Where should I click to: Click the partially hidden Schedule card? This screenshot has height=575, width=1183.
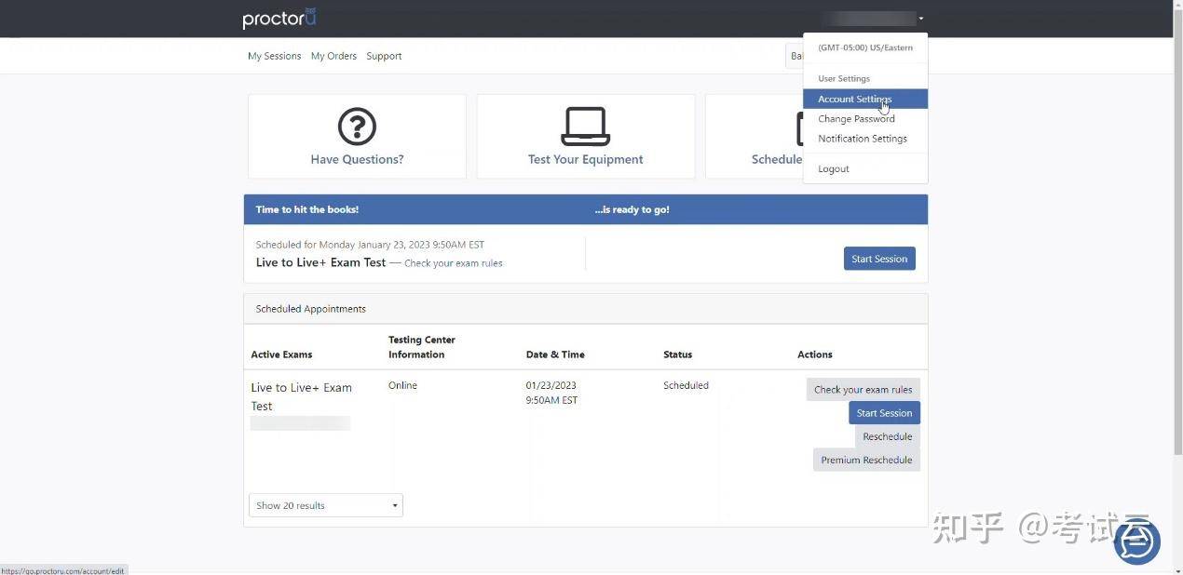pyautogui.click(x=755, y=136)
